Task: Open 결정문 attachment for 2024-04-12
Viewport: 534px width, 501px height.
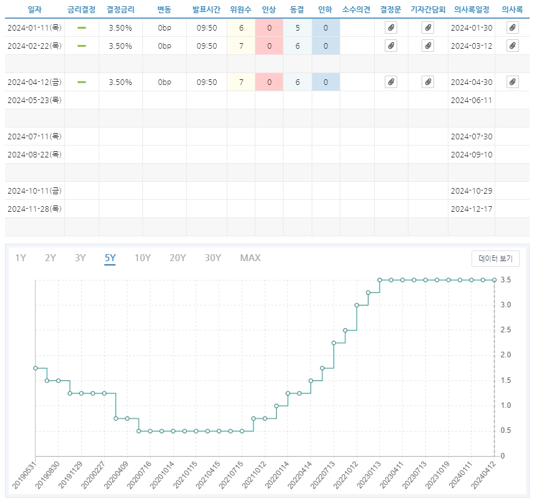Action: pyautogui.click(x=390, y=82)
